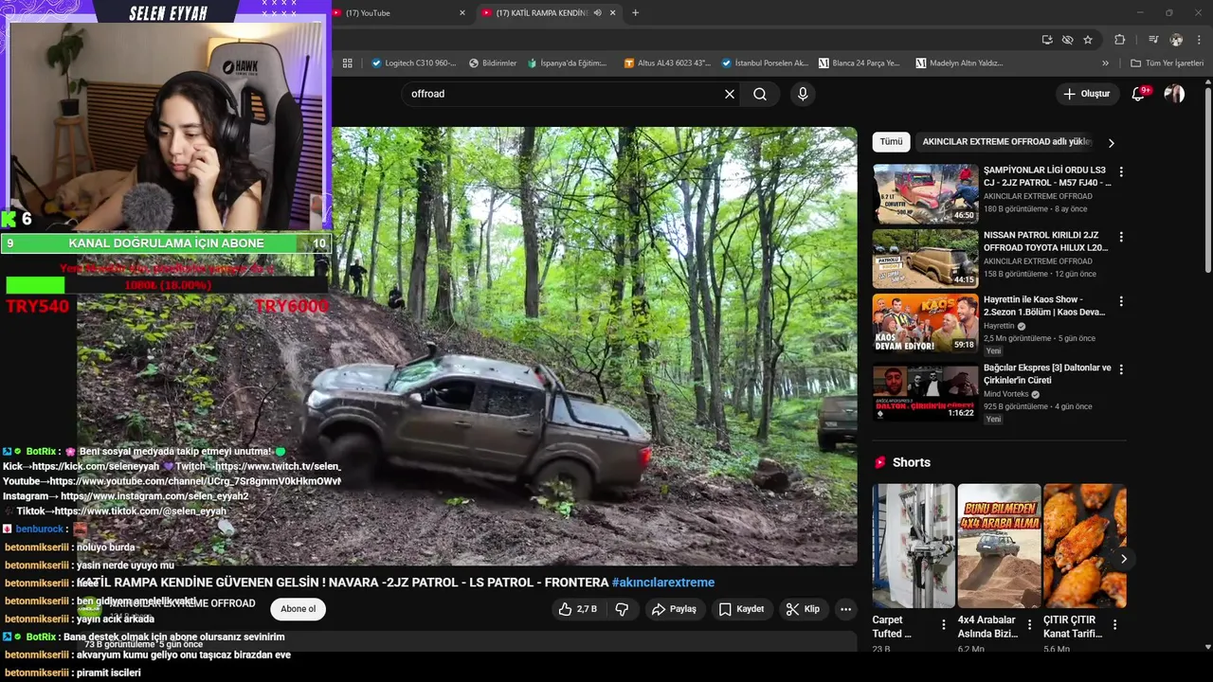Clear the search text with the X icon
The width and height of the screenshot is (1213, 682).
click(x=730, y=94)
